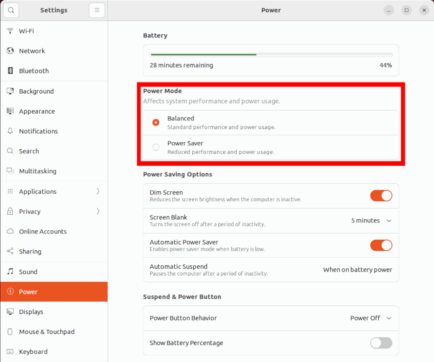Open Online Accounts settings
The height and width of the screenshot is (362, 434).
point(54,231)
